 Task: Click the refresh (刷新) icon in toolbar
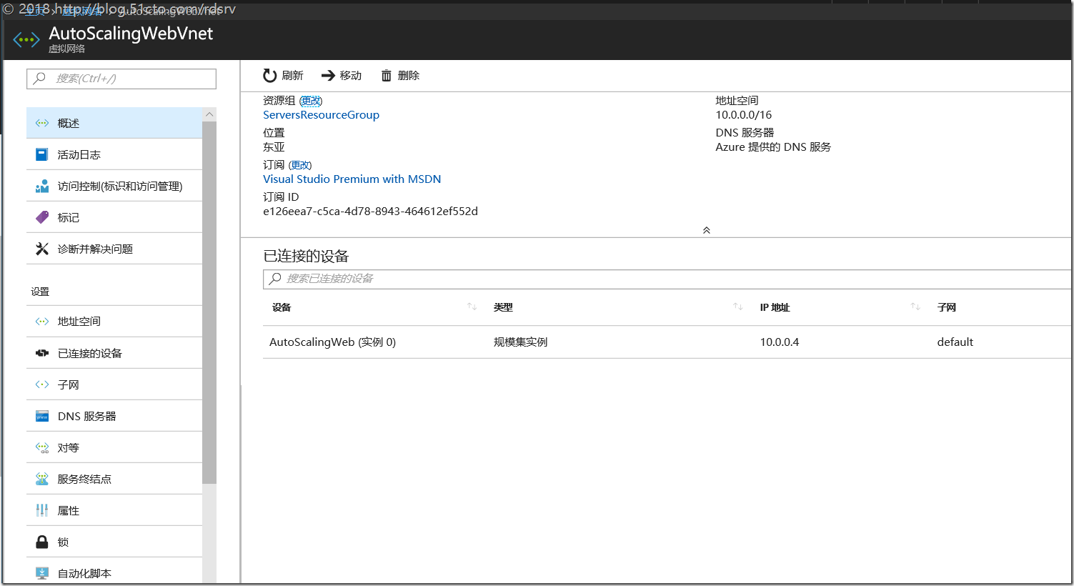(269, 76)
